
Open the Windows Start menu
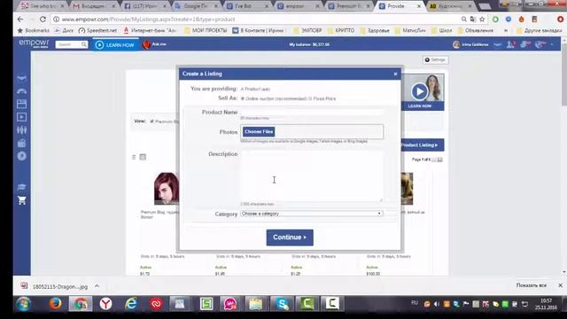[24, 304]
